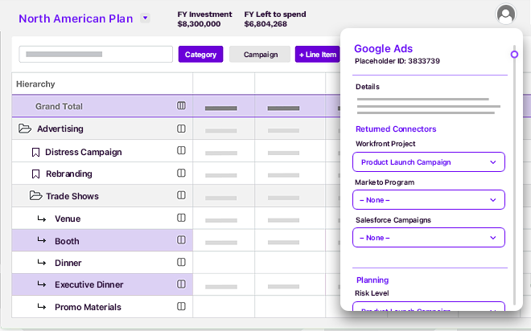The width and height of the screenshot is (531, 331).
Task: Open the Marketo Program dropdown
Action: [429, 200]
